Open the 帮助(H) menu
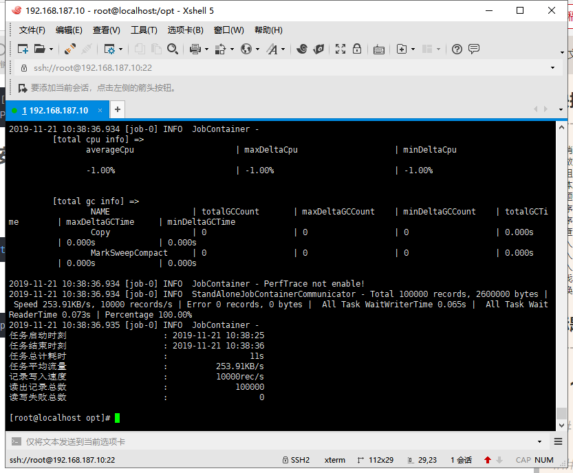The image size is (573, 473). point(268,30)
